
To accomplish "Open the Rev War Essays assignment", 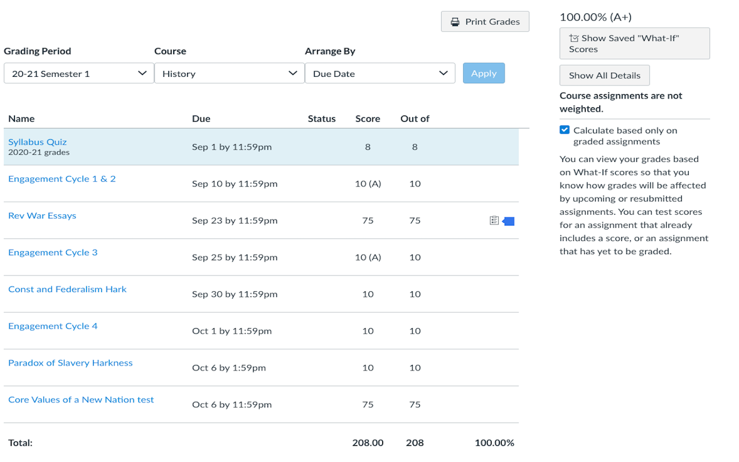I will tap(42, 216).
